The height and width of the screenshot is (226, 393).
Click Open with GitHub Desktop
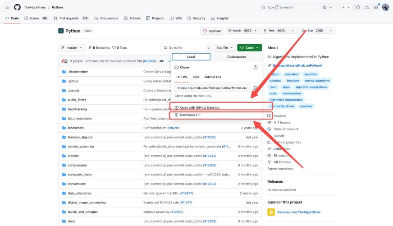click(199, 107)
